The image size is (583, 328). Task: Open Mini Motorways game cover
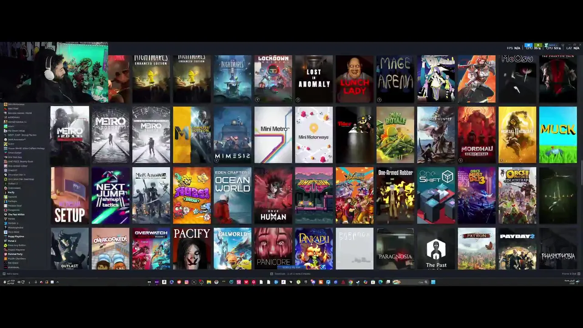point(314,135)
